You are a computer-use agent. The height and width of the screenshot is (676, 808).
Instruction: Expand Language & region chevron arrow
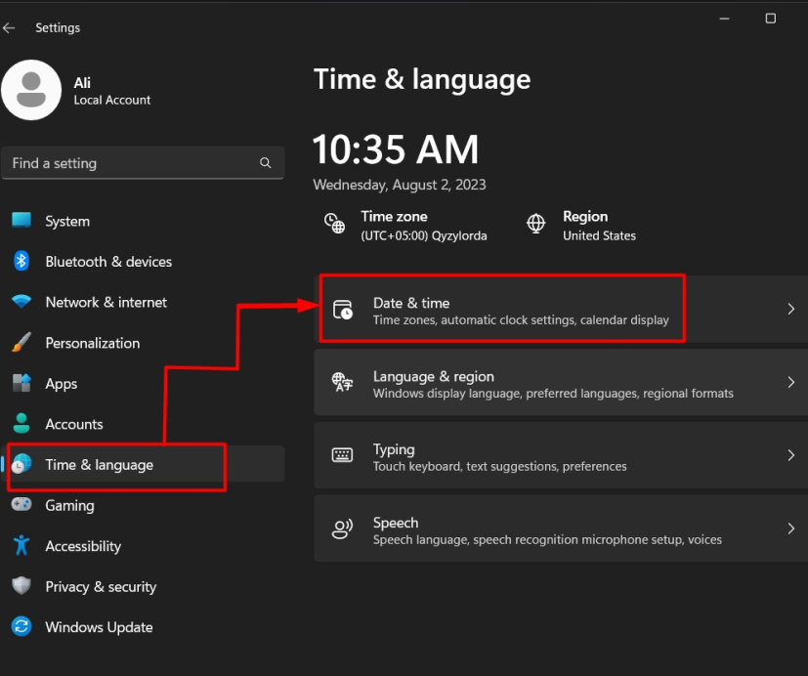click(x=790, y=383)
